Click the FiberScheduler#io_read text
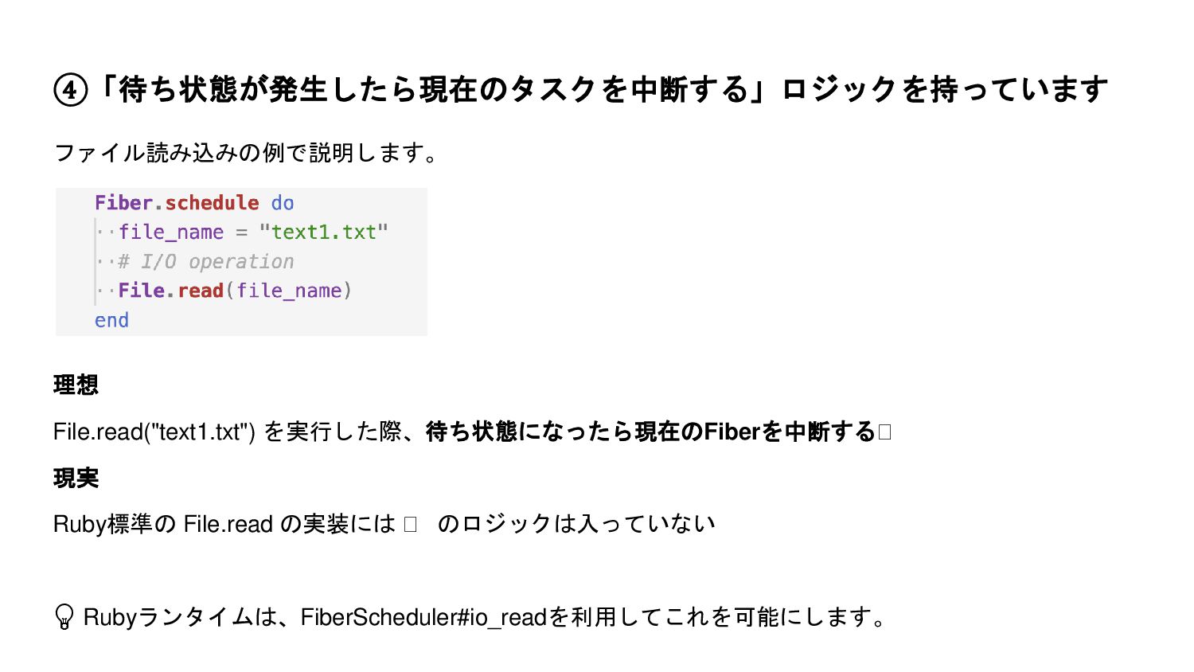Viewport: 1194px width, 672px height. point(423,617)
